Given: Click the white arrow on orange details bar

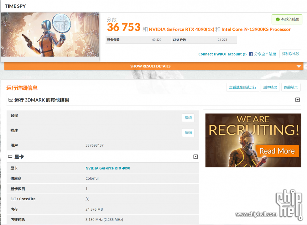Looking at the screenshot, I should 299,66.
